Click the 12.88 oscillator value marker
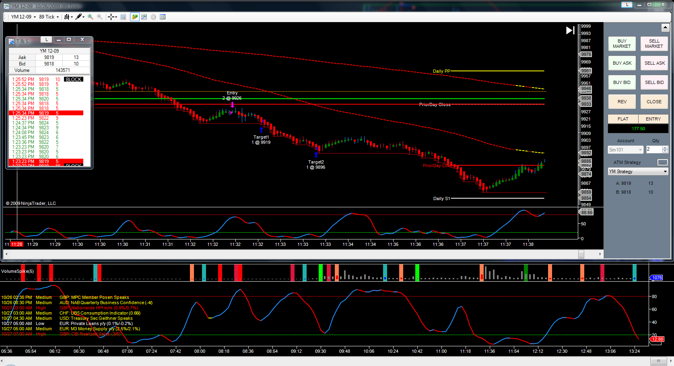 point(657,339)
